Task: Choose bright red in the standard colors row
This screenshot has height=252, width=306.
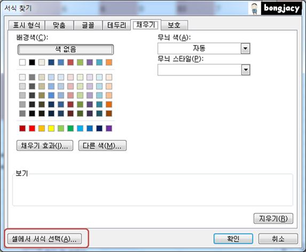Action: [32, 128]
